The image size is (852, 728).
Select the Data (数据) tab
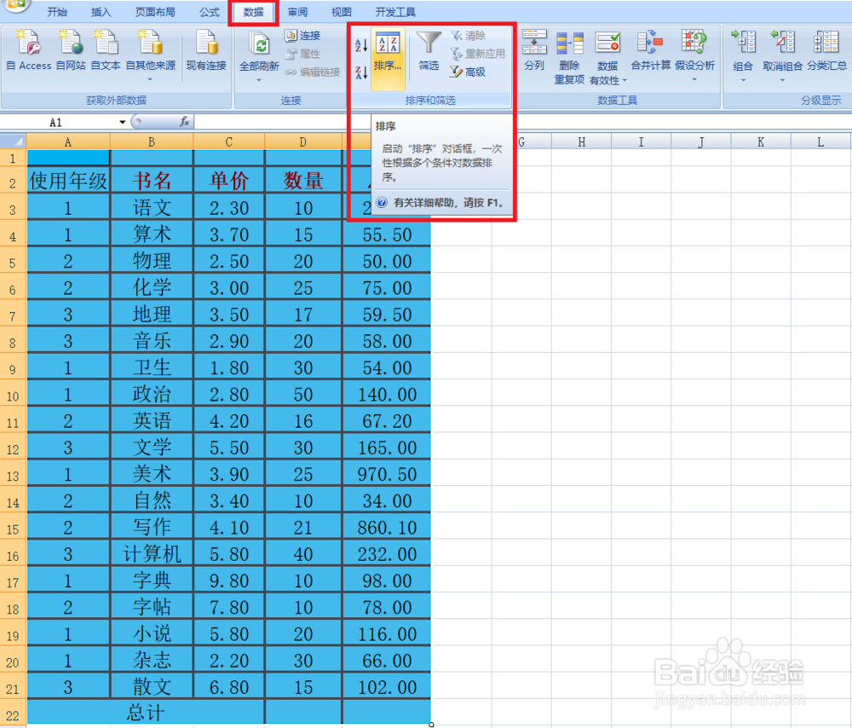click(253, 12)
